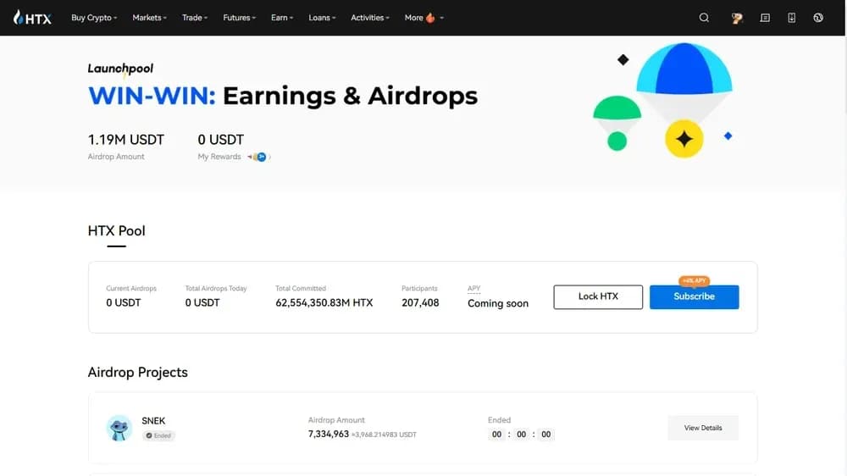Click the Lock HTX button
This screenshot has height=476, width=847.
tap(598, 296)
